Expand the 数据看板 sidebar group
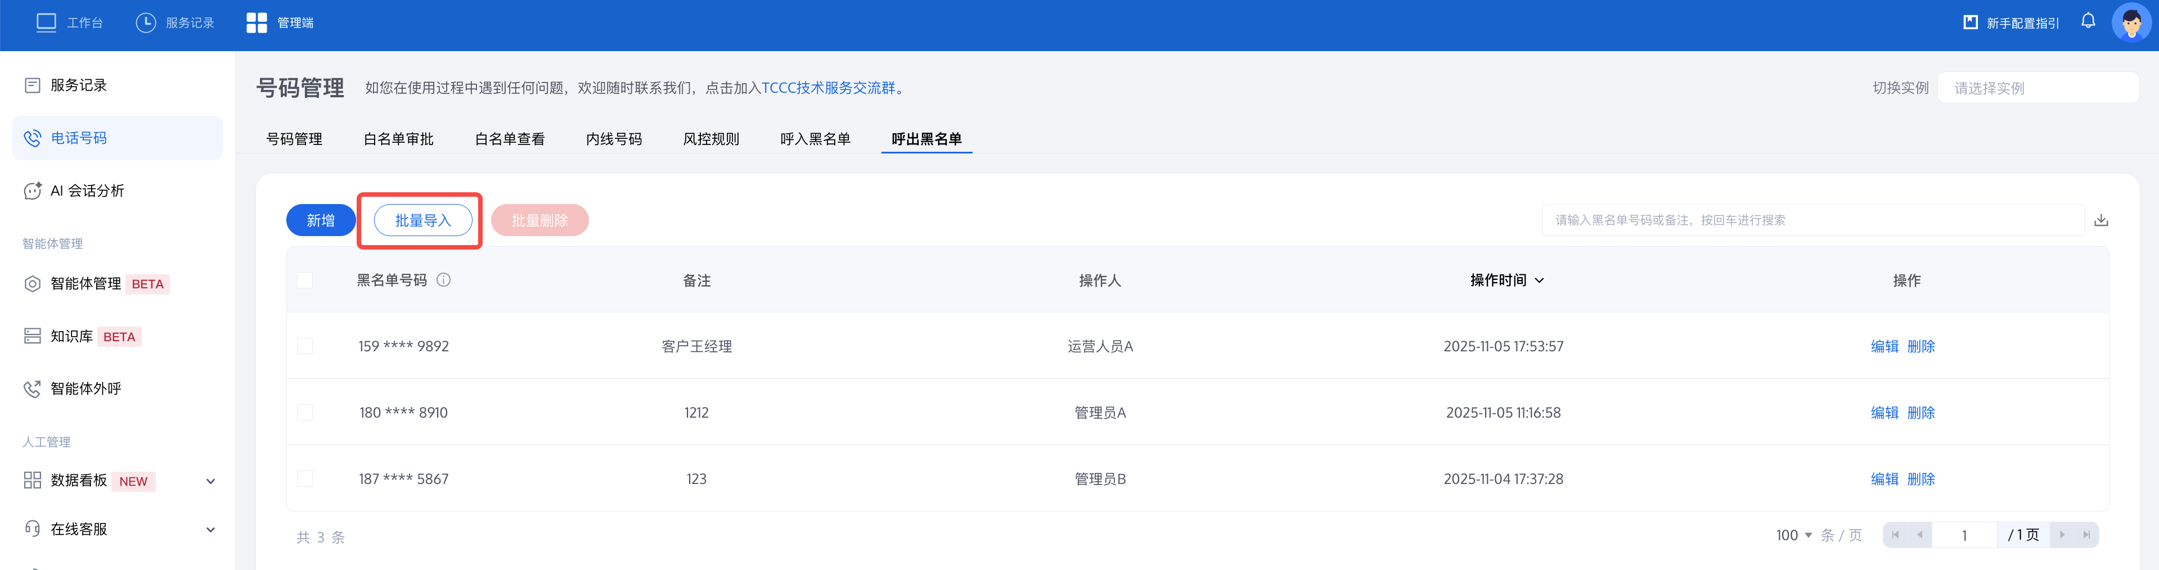2159x570 pixels. [x=210, y=481]
